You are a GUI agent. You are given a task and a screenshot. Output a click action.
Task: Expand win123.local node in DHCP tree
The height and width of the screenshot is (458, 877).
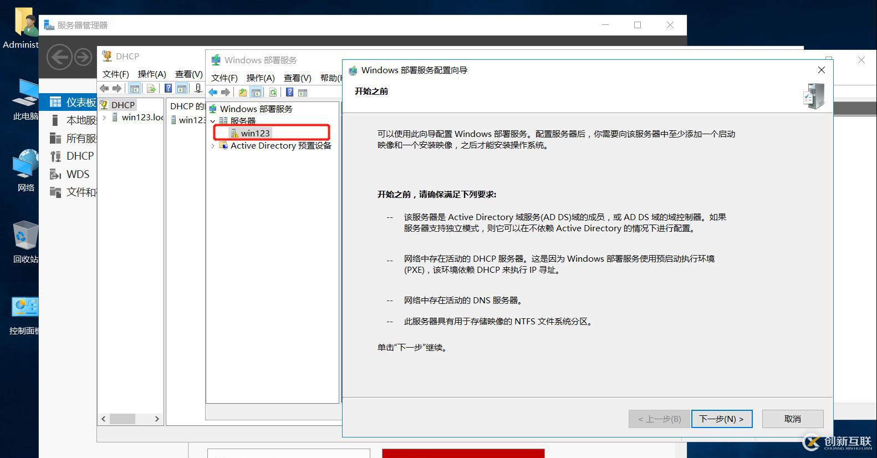click(x=104, y=117)
